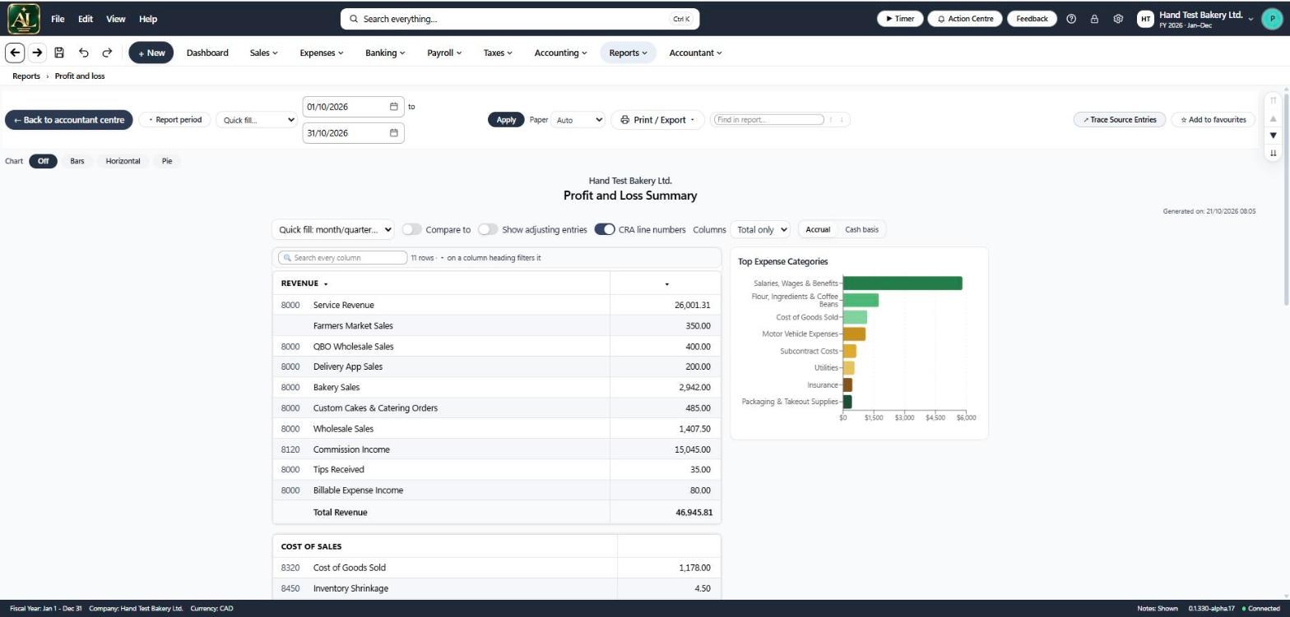The width and height of the screenshot is (1290, 617).
Task: Open settings with the gear icon
Action: (x=1118, y=19)
